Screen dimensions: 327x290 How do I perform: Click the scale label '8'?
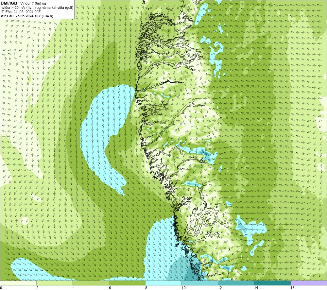point(146,288)
